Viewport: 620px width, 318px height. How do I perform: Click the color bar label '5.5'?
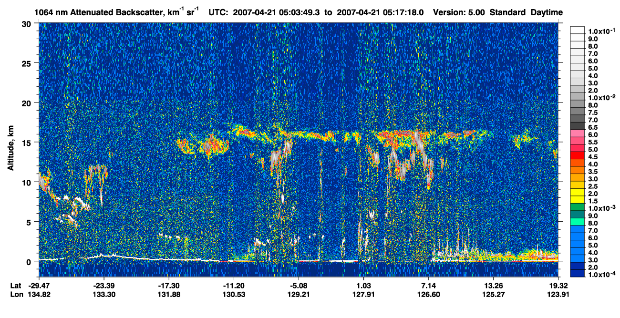tap(593, 142)
